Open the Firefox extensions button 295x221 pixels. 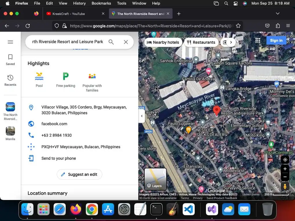click(278, 26)
